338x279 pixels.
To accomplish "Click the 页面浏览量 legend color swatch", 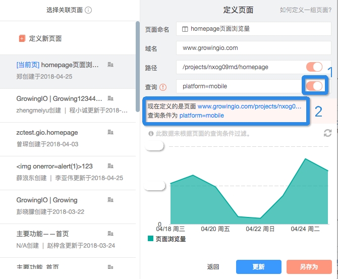I will [x=150, y=239].
